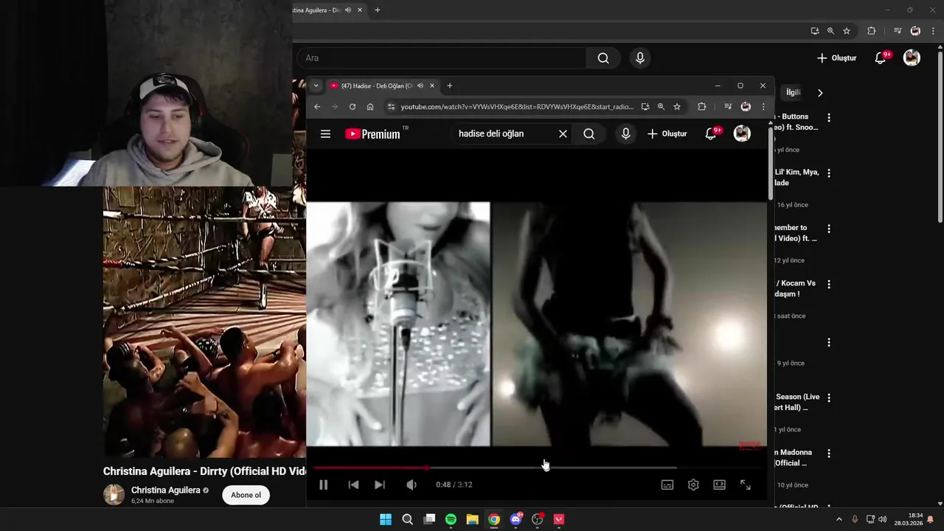This screenshot has height=531, width=944.
Task: Click the 'Ara' search box in back window
Action: [441, 58]
